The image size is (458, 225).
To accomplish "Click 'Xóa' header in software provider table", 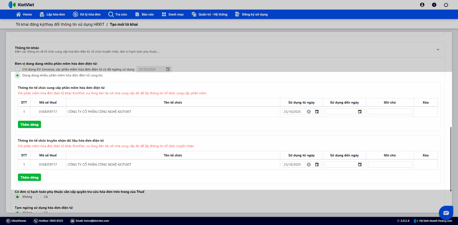I will point(426,103).
